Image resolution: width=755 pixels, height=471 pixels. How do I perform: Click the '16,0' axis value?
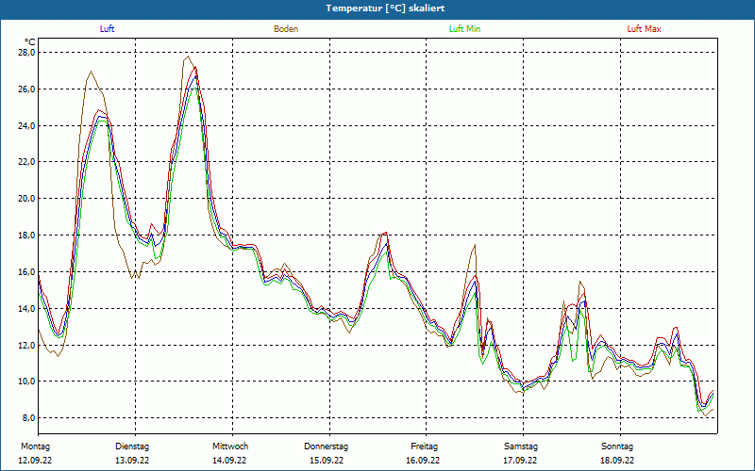tap(27, 271)
